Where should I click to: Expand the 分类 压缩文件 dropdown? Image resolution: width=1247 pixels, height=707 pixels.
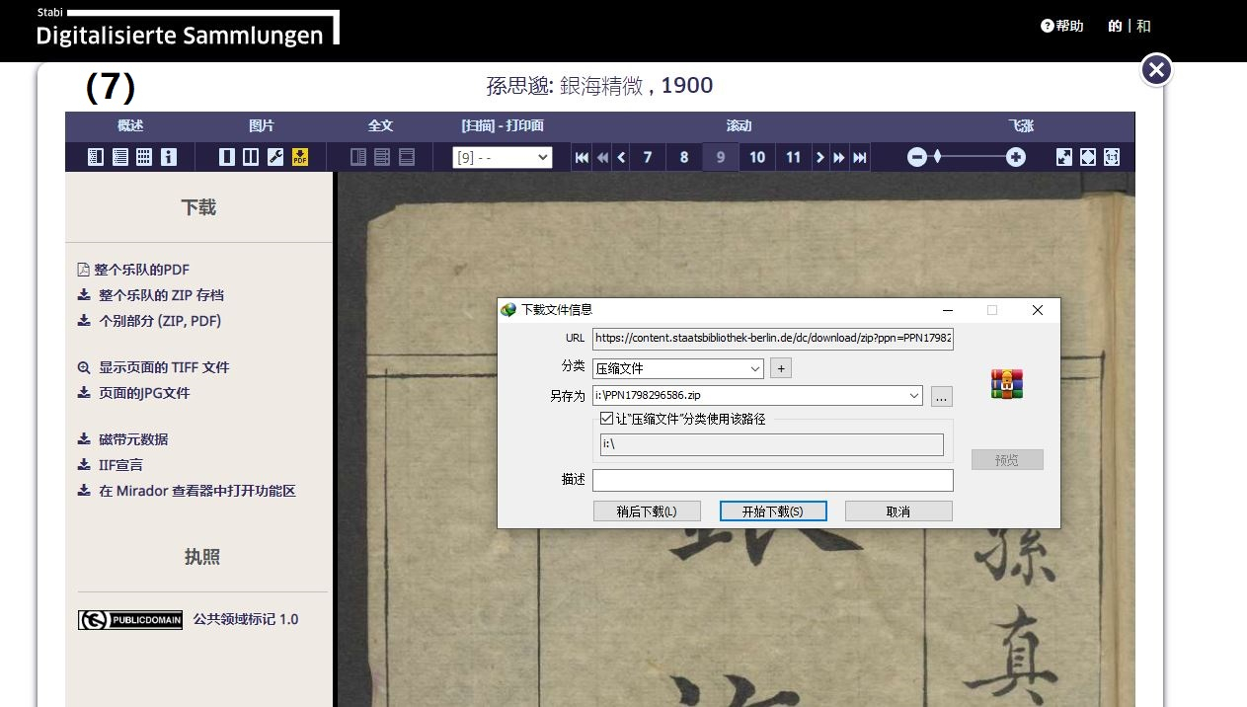[755, 368]
